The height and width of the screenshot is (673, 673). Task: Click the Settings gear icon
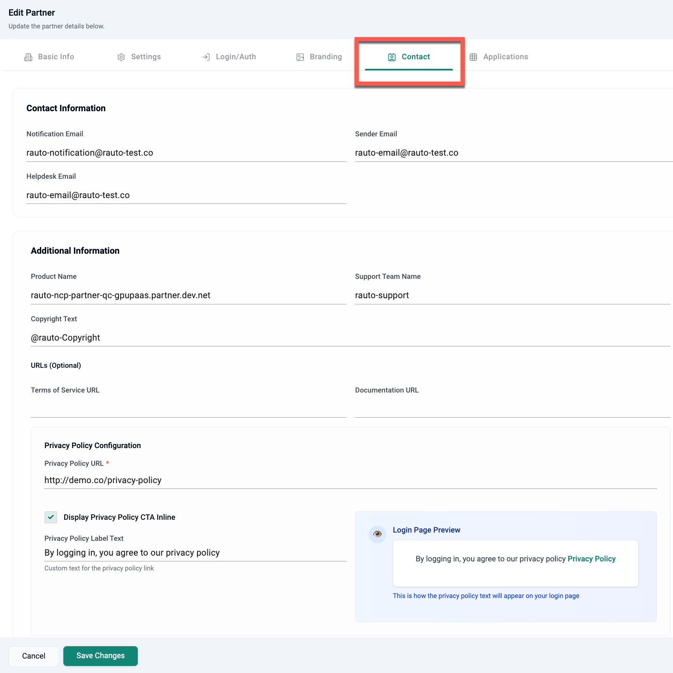[121, 57]
